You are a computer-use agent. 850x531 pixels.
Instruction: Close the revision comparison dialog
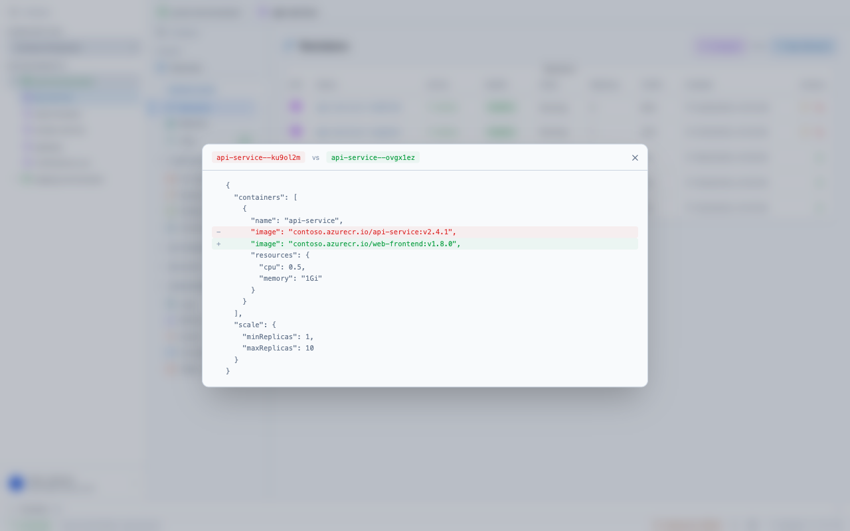click(x=635, y=157)
